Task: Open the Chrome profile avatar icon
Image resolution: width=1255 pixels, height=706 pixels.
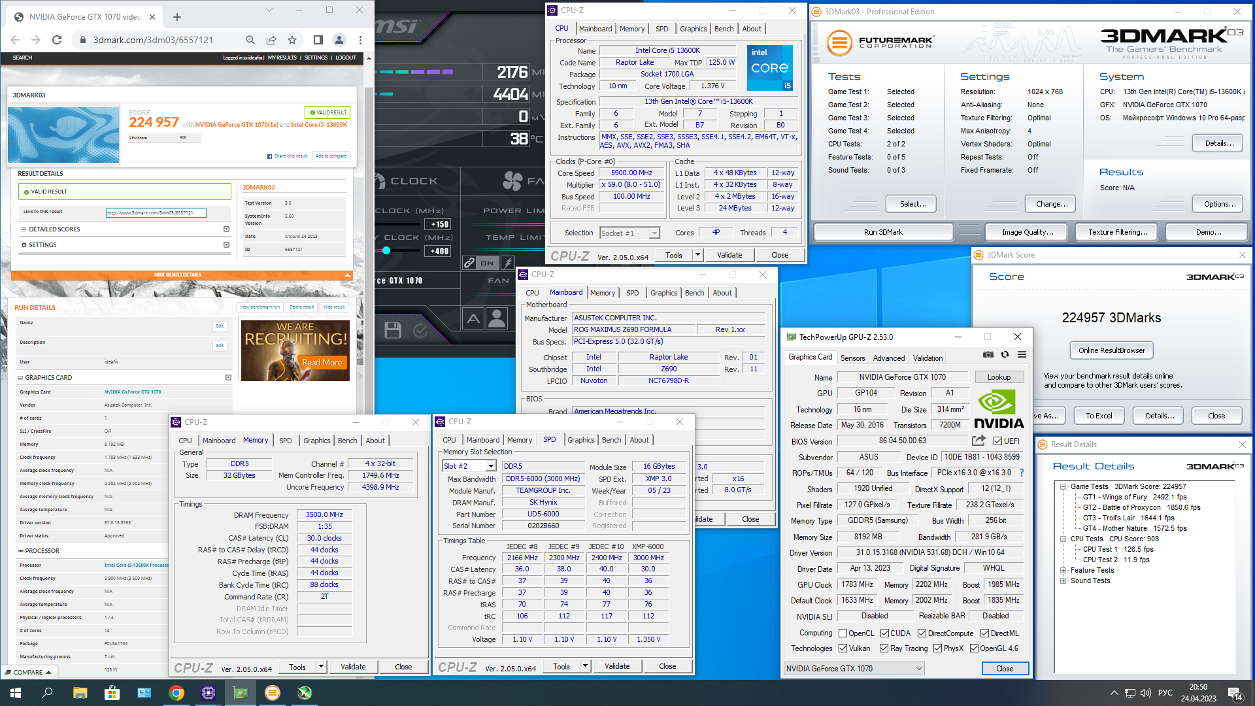Action: point(339,40)
